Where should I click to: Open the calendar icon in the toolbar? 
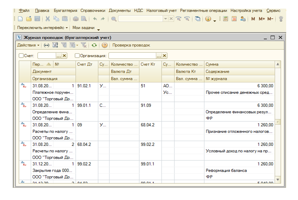click(x=234, y=19)
